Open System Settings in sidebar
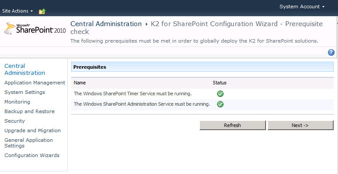This screenshot has width=338, height=174. pos(25,92)
